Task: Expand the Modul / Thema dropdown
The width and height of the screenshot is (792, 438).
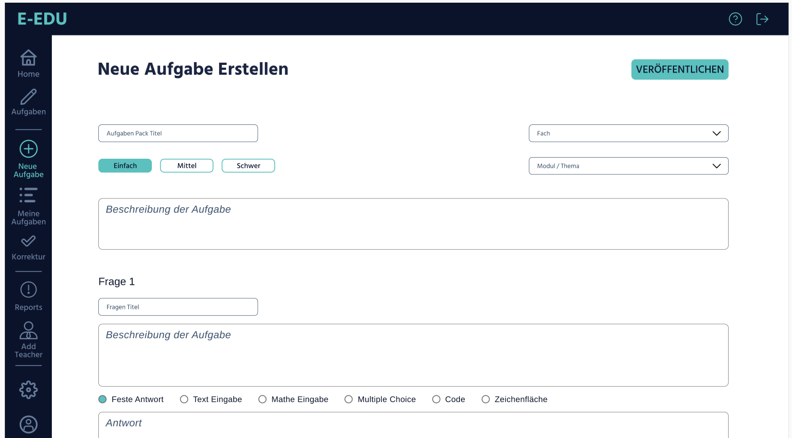Action: coord(629,166)
